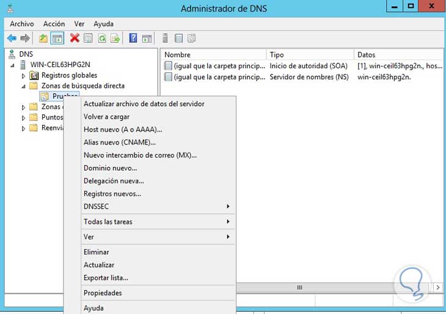Viewport: 446px width, 314px height.
Task: Select the Registros globales tree item
Action: pyautogui.click(x=69, y=75)
